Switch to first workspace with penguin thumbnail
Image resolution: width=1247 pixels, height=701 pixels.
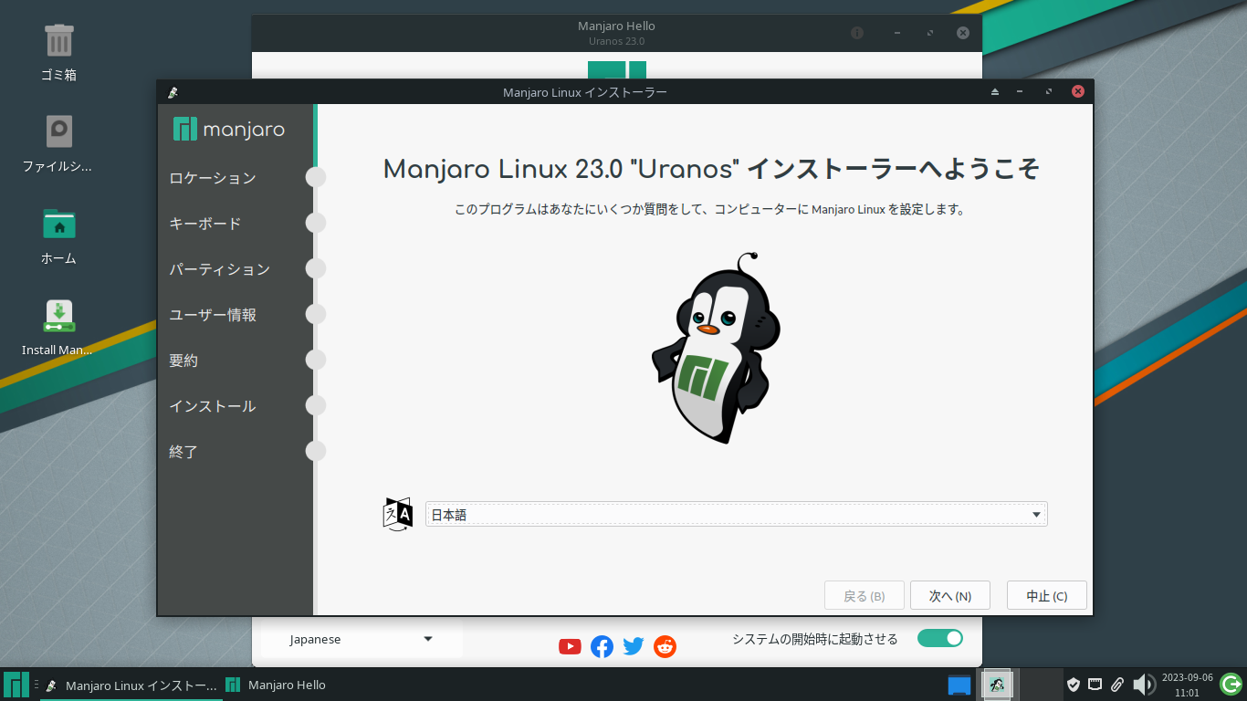tap(997, 685)
